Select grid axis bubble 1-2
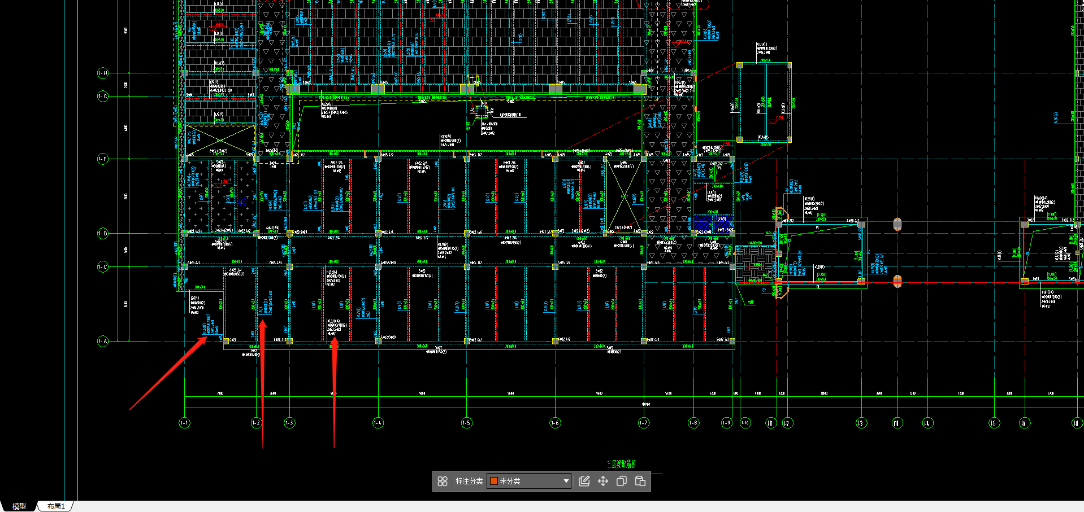 [256, 423]
